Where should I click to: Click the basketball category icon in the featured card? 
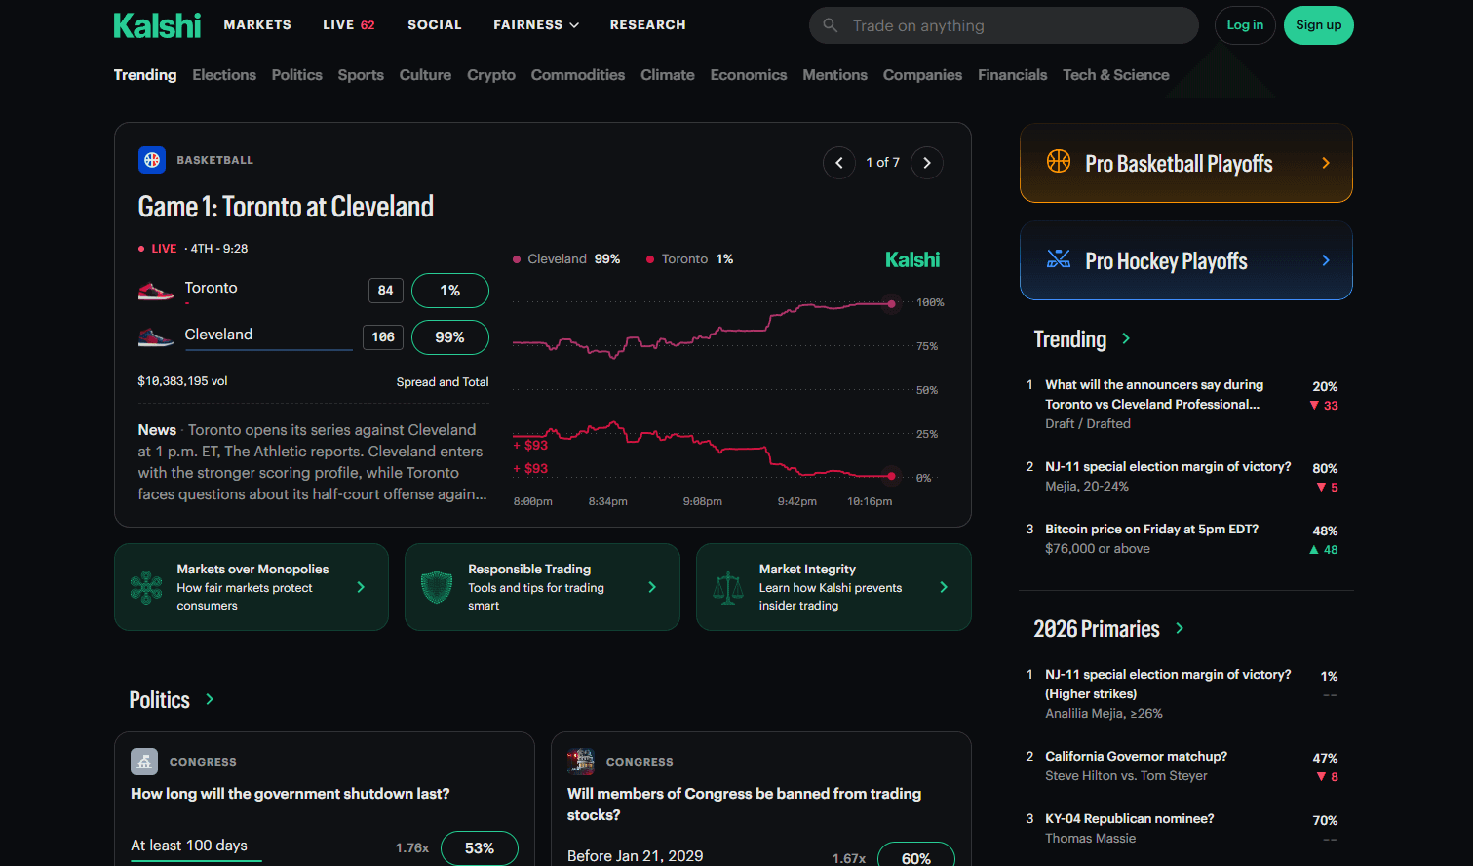pos(152,160)
